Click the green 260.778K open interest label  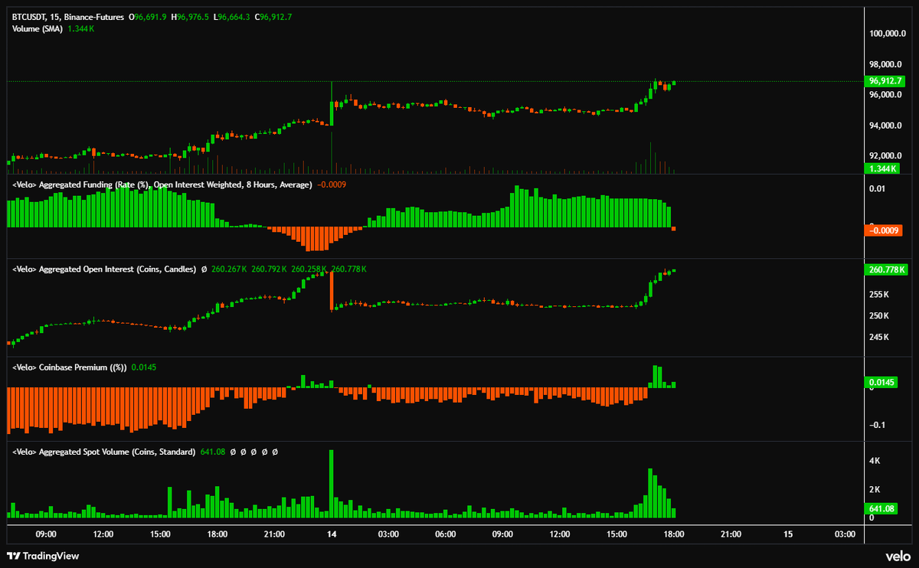coord(886,269)
